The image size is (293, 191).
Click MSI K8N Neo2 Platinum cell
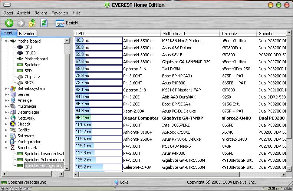point(183,41)
